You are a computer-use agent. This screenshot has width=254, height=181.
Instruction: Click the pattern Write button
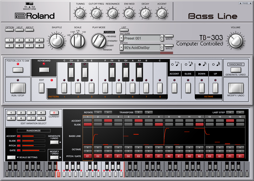pyautogui.click(x=169, y=36)
